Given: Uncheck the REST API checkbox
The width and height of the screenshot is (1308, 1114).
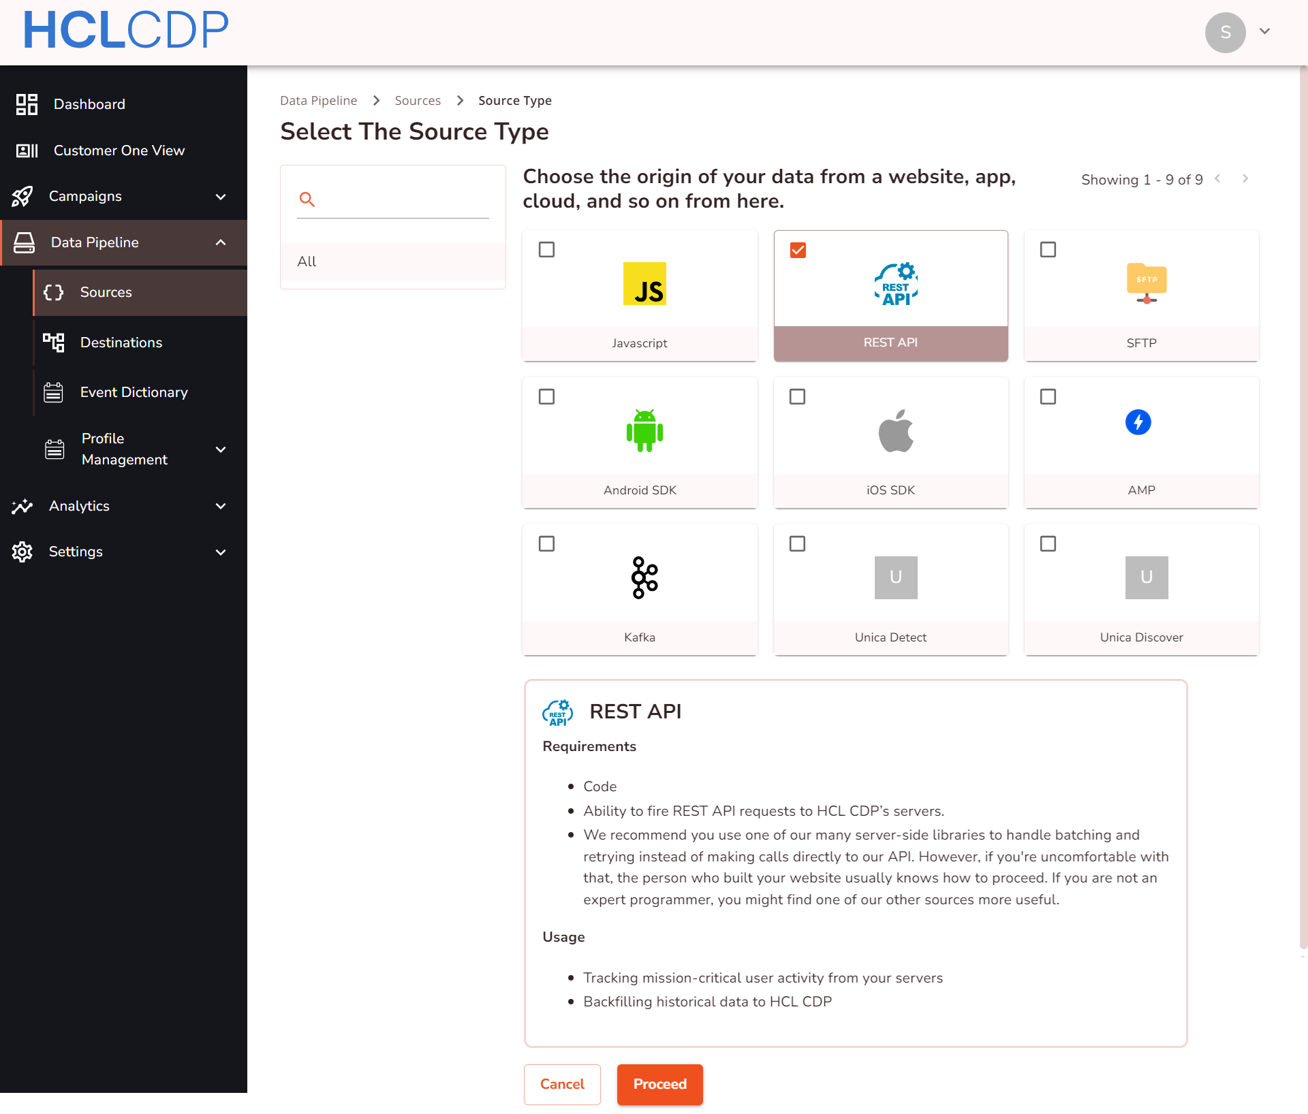Looking at the screenshot, I should pyautogui.click(x=798, y=251).
